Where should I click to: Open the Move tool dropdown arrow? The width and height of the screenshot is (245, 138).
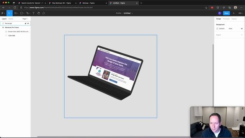pos(11,13)
